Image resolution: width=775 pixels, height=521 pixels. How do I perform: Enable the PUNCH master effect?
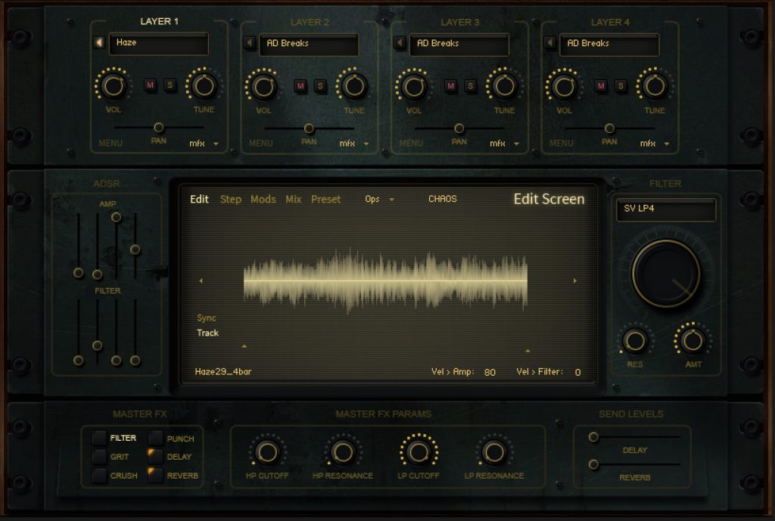[157, 438]
